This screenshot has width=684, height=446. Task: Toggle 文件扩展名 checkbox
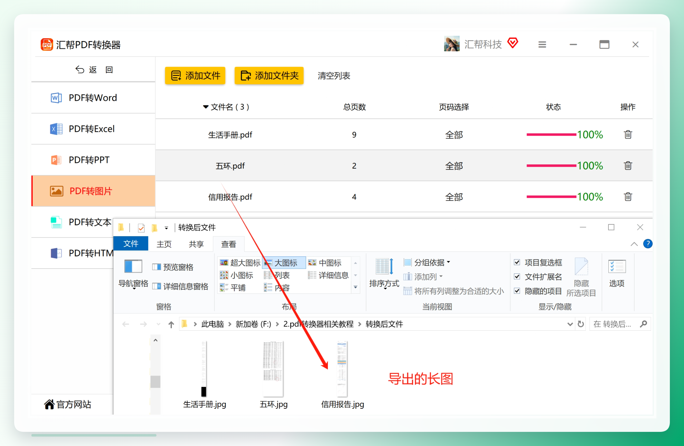point(517,277)
